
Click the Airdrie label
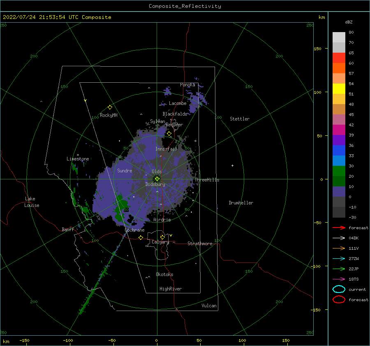(x=162, y=220)
